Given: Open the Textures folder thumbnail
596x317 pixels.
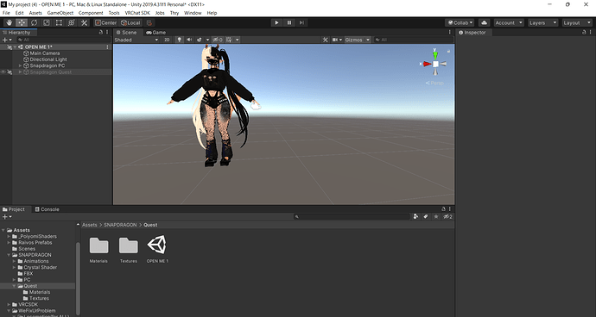Looking at the screenshot, I should coord(129,248).
